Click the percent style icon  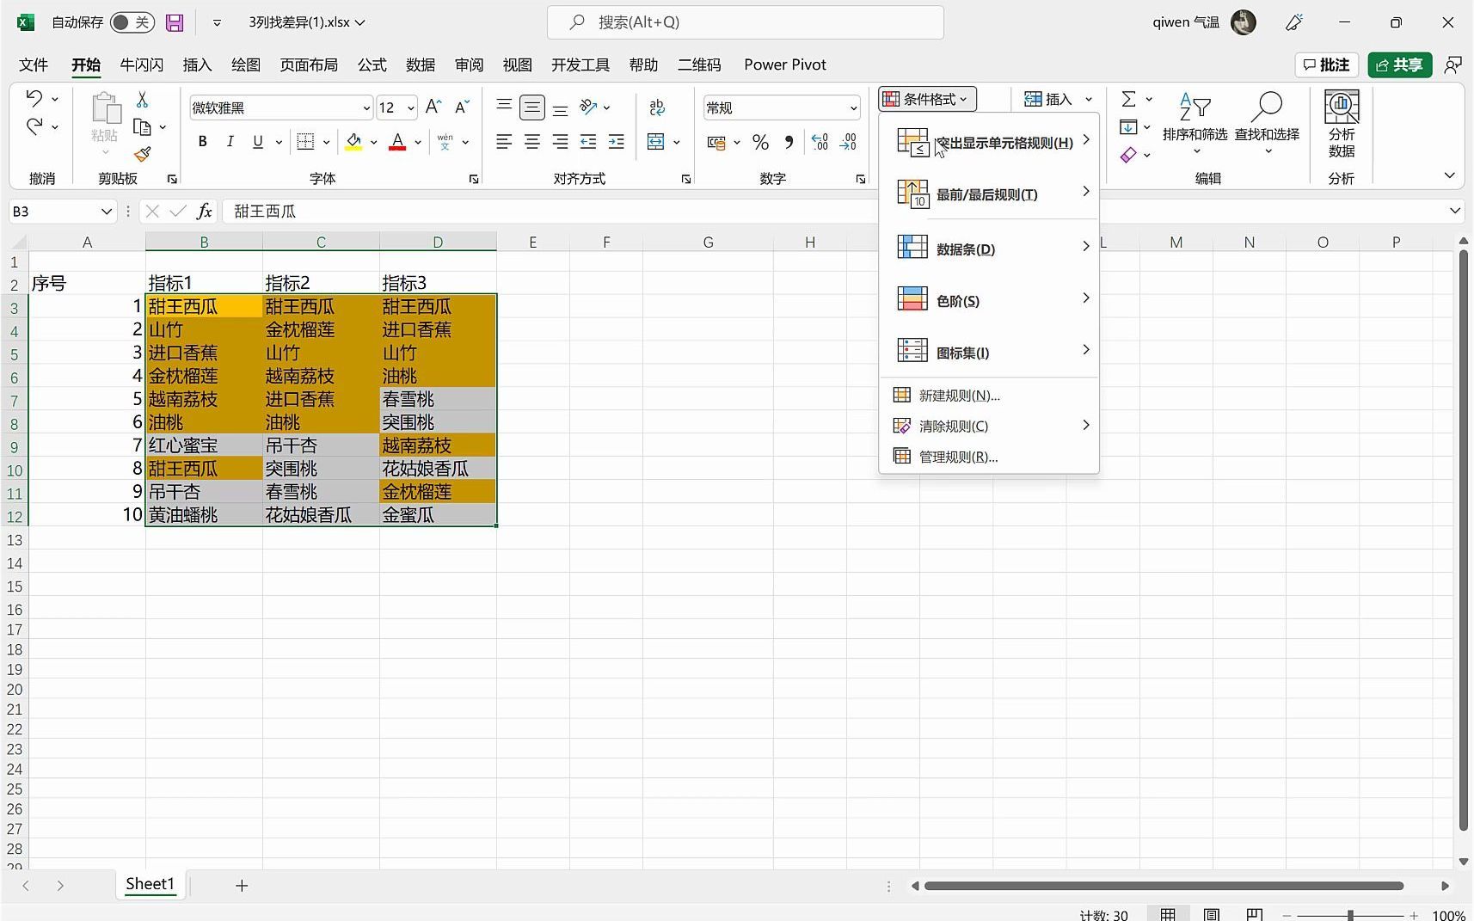pyautogui.click(x=760, y=142)
